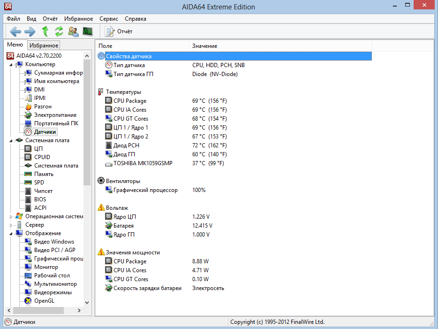Select the CPU Package temperature row
This screenshot has width=438, height=329.
tap(129, 101)
